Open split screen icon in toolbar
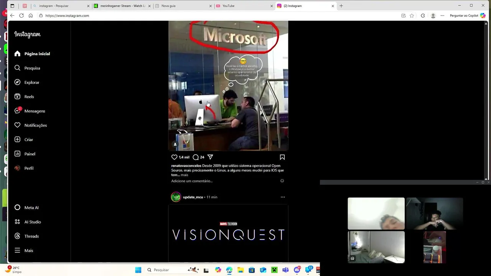This screenshot has height=276, width=491. click(404, 16)
